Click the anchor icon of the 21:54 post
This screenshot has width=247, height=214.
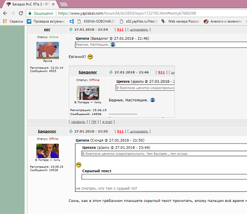(x=71, y=30)
